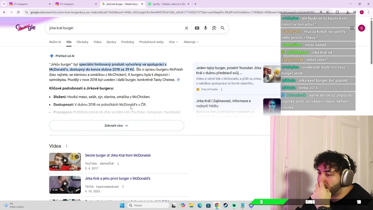Open three-dot menu beside Videa heading
Screen dimensions: 373x210
click(x=66, y=146)
